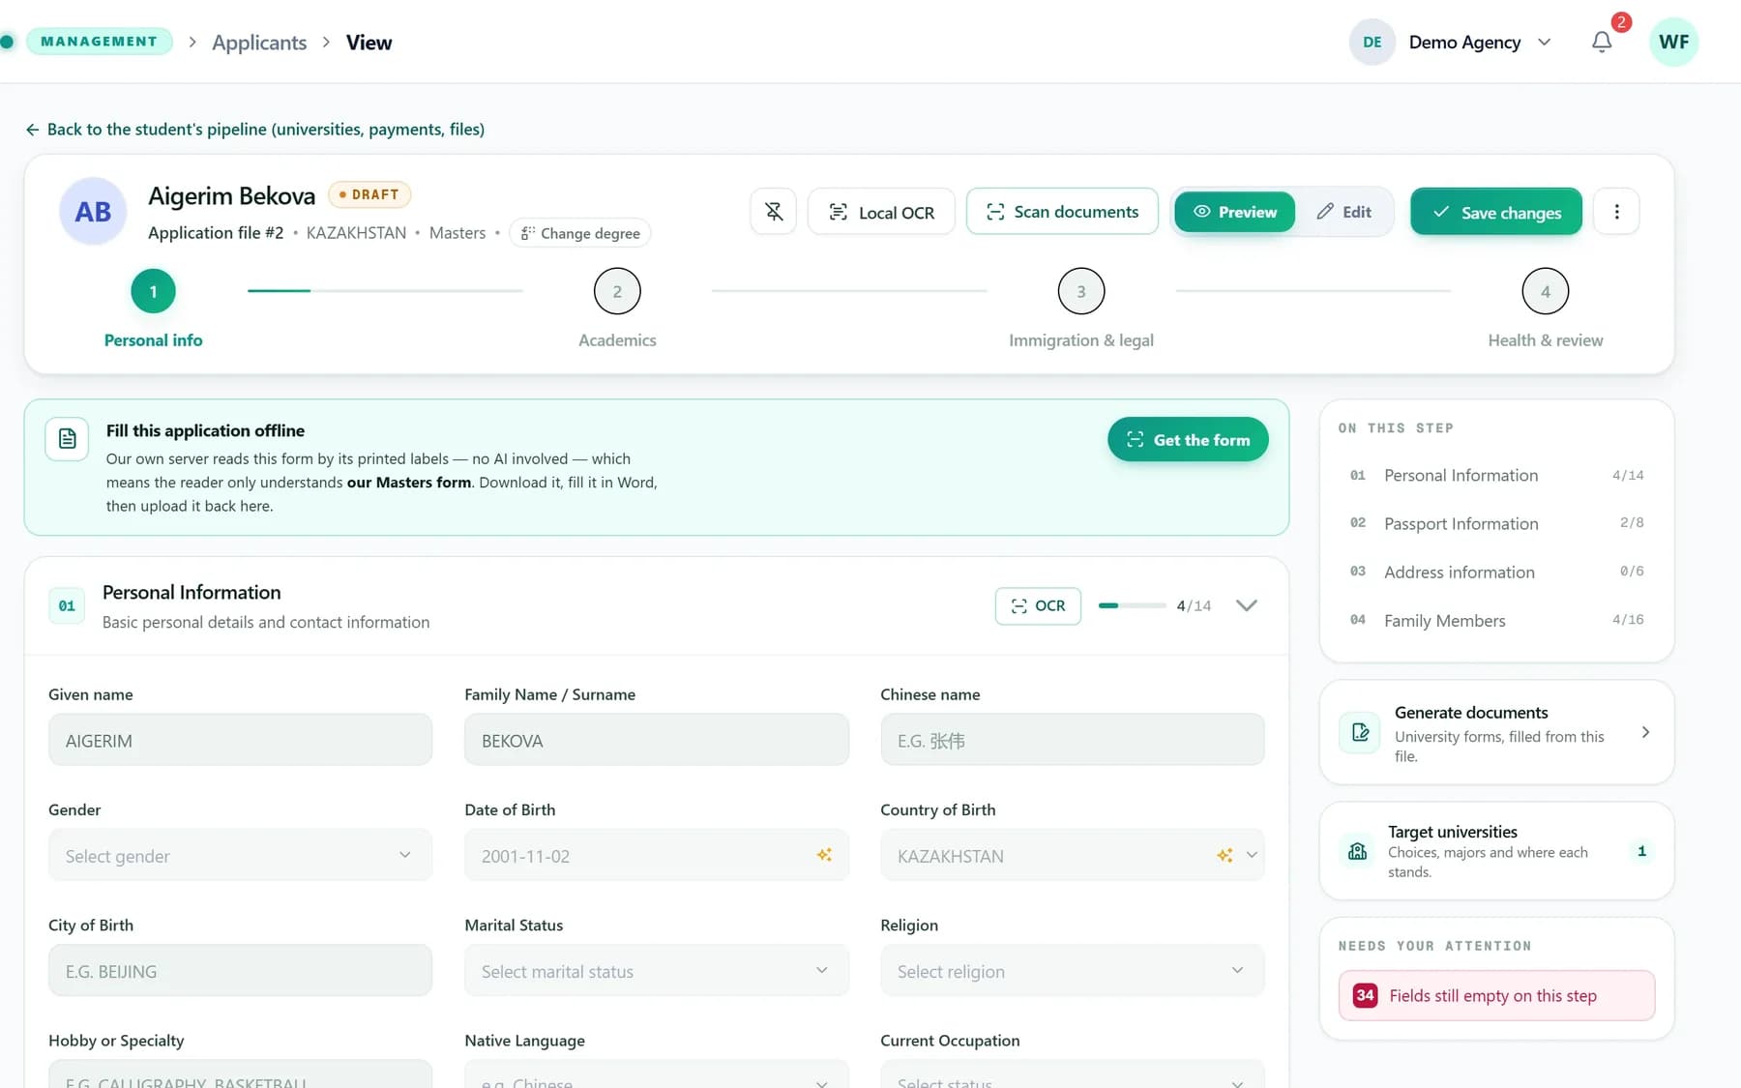Go to step 3 Immigration & legal

point(1081,291)
